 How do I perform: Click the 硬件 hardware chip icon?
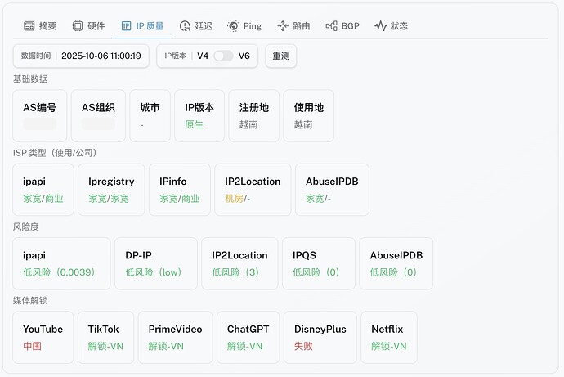coord(78,26)
